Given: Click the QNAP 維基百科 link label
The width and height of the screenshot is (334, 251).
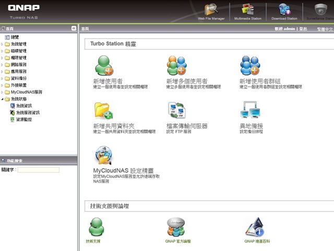Looking at the screenshot, I should point(257,241).
